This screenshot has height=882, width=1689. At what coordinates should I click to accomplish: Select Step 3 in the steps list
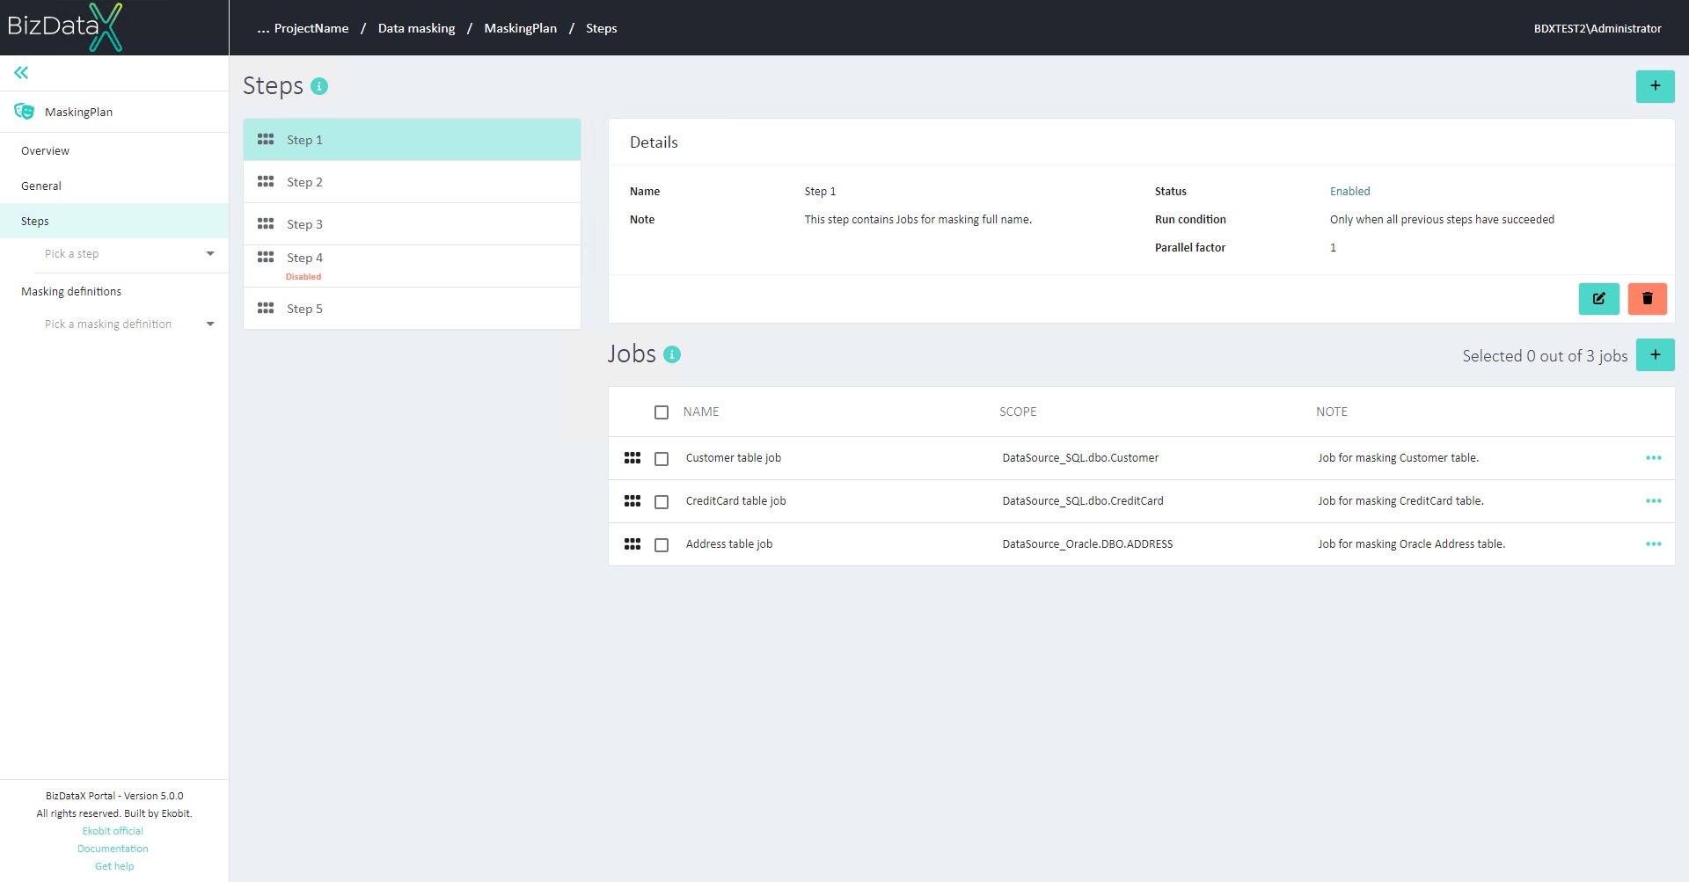pos(412,223)
